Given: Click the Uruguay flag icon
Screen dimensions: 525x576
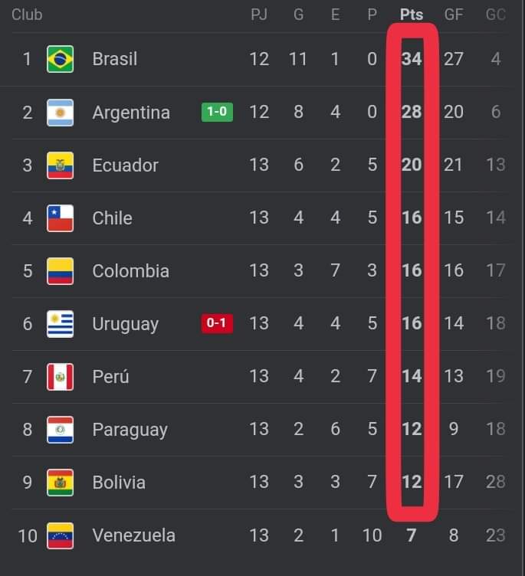Looking at the screenshot, I should [x=60, y=324].
